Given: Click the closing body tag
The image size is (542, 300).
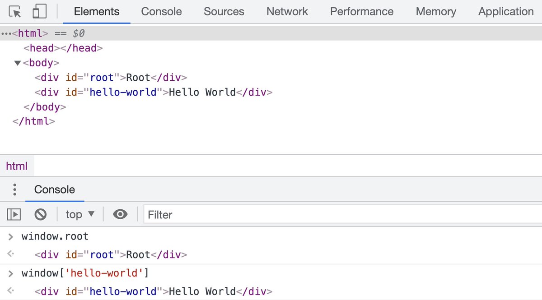Looking at the screenshot, I should (45, 107).
